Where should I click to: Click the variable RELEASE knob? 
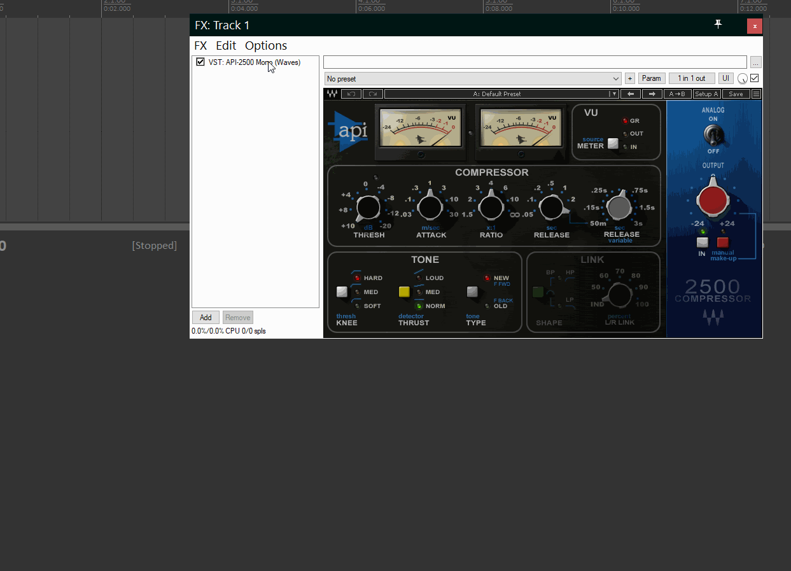tap(619, 206)
